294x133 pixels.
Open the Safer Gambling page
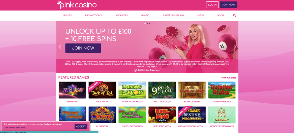(173, 15)
